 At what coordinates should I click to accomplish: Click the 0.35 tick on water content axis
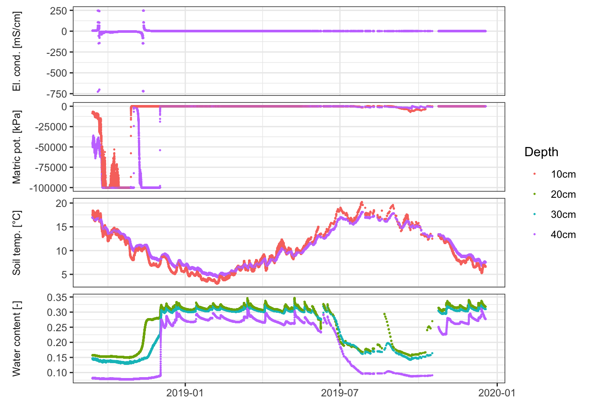(x=57, y=297)
